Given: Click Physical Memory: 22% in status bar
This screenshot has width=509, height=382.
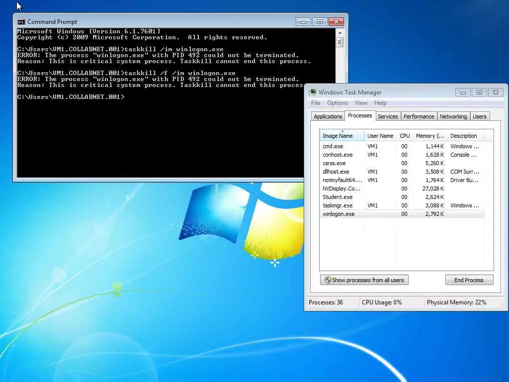Looking at the screenshot, I should 456,302.
